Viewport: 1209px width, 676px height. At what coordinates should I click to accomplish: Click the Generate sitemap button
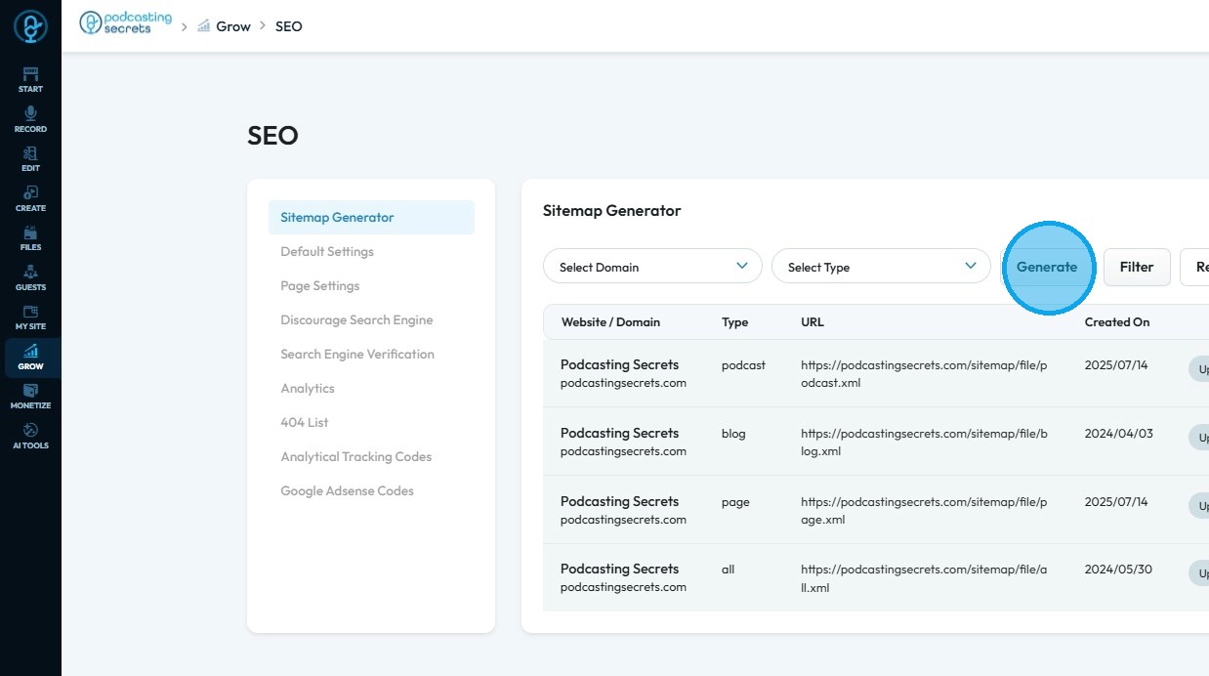tap(1047, 267)
